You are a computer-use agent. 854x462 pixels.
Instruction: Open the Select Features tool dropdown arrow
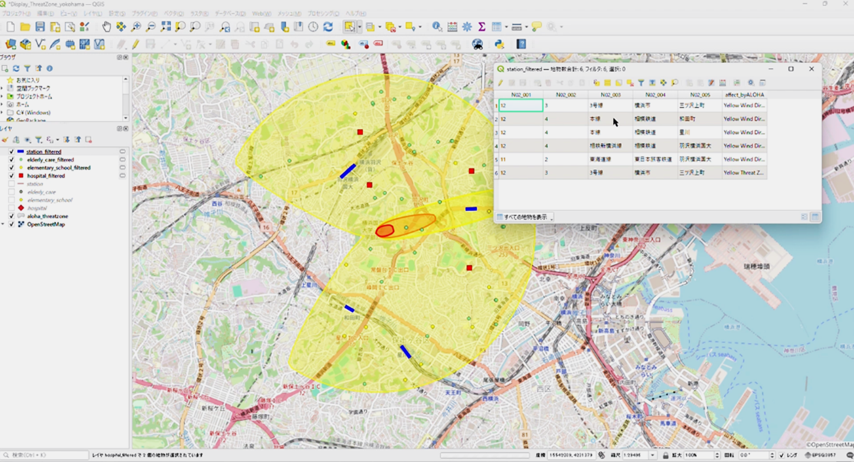point(360,27)
